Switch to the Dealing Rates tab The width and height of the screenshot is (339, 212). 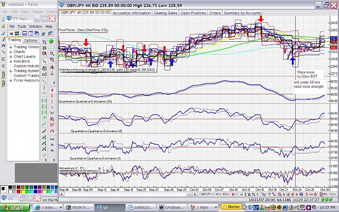pyautogui.click(x=165, y=13)
